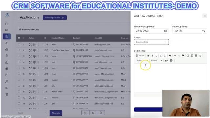Open the ID card icon in the sidebar
This screenshot has width=210, height=118.
tap(7, 30)
